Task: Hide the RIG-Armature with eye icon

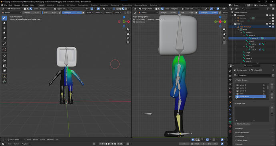Action: 270,27
